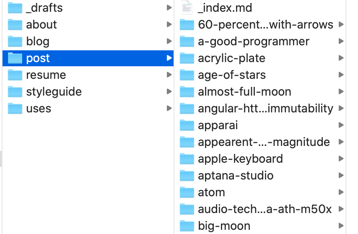Select the "aptana-studio" name text

236,176
